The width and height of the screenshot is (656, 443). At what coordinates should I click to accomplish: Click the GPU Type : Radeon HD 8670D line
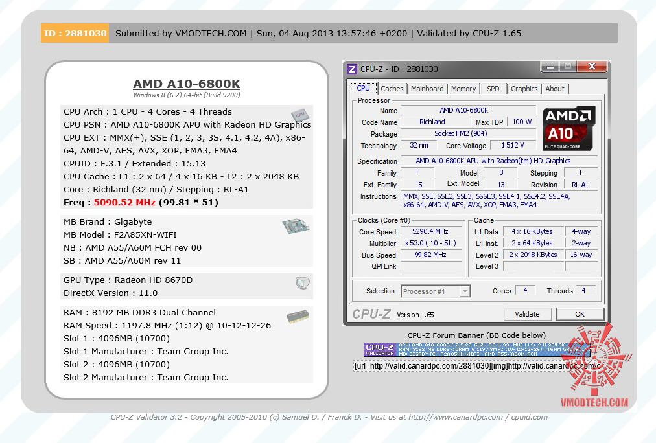coord(128,280)
